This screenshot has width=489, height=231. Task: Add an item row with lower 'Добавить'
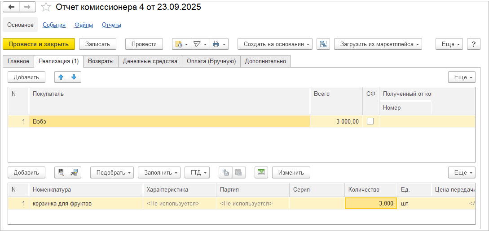[x=26, y=172]
